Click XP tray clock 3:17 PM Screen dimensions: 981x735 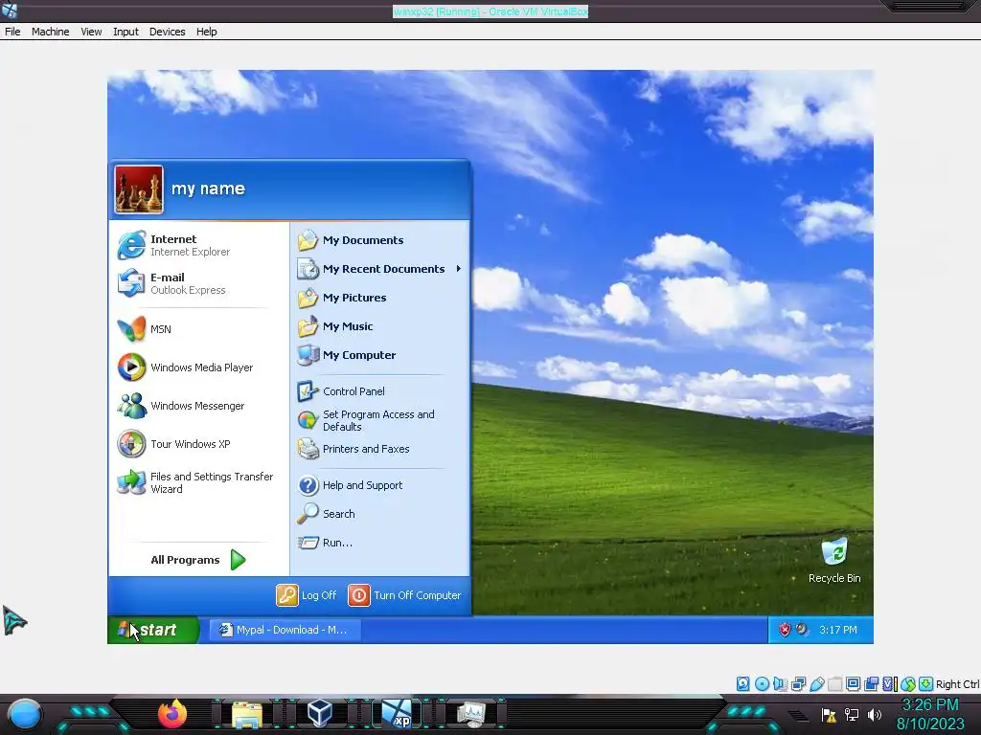pyautogui.click(x=838, y=630)
